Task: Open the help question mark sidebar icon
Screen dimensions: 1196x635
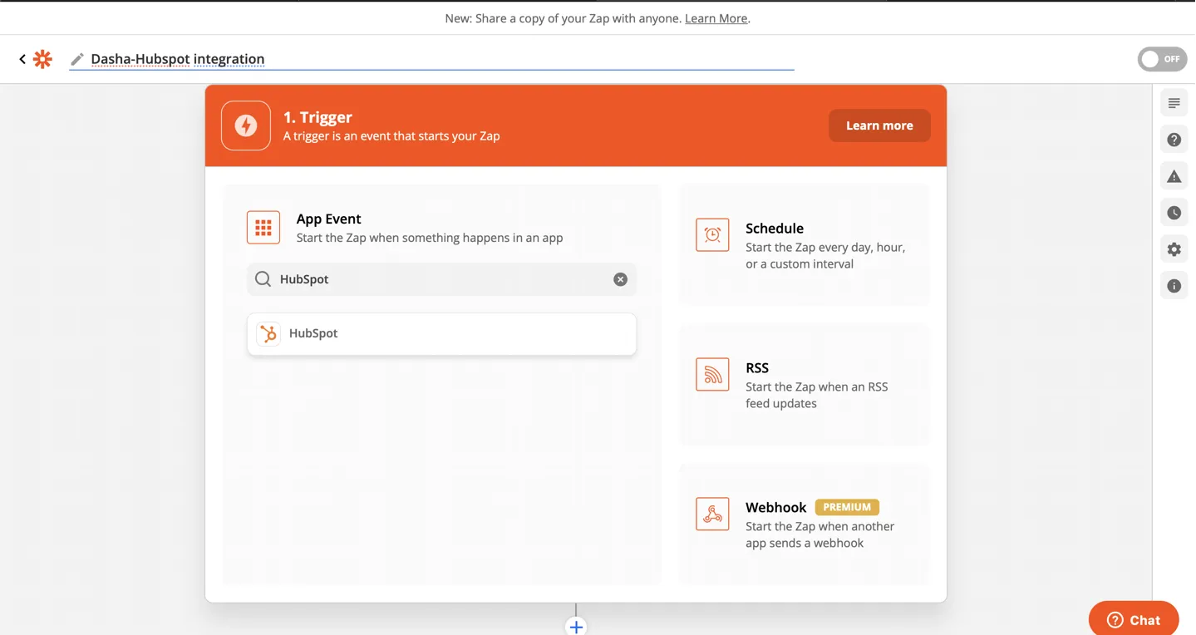Action: (1174, 140)
